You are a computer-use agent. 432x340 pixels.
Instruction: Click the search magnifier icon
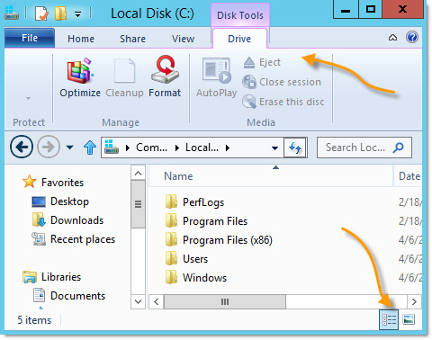399,148
